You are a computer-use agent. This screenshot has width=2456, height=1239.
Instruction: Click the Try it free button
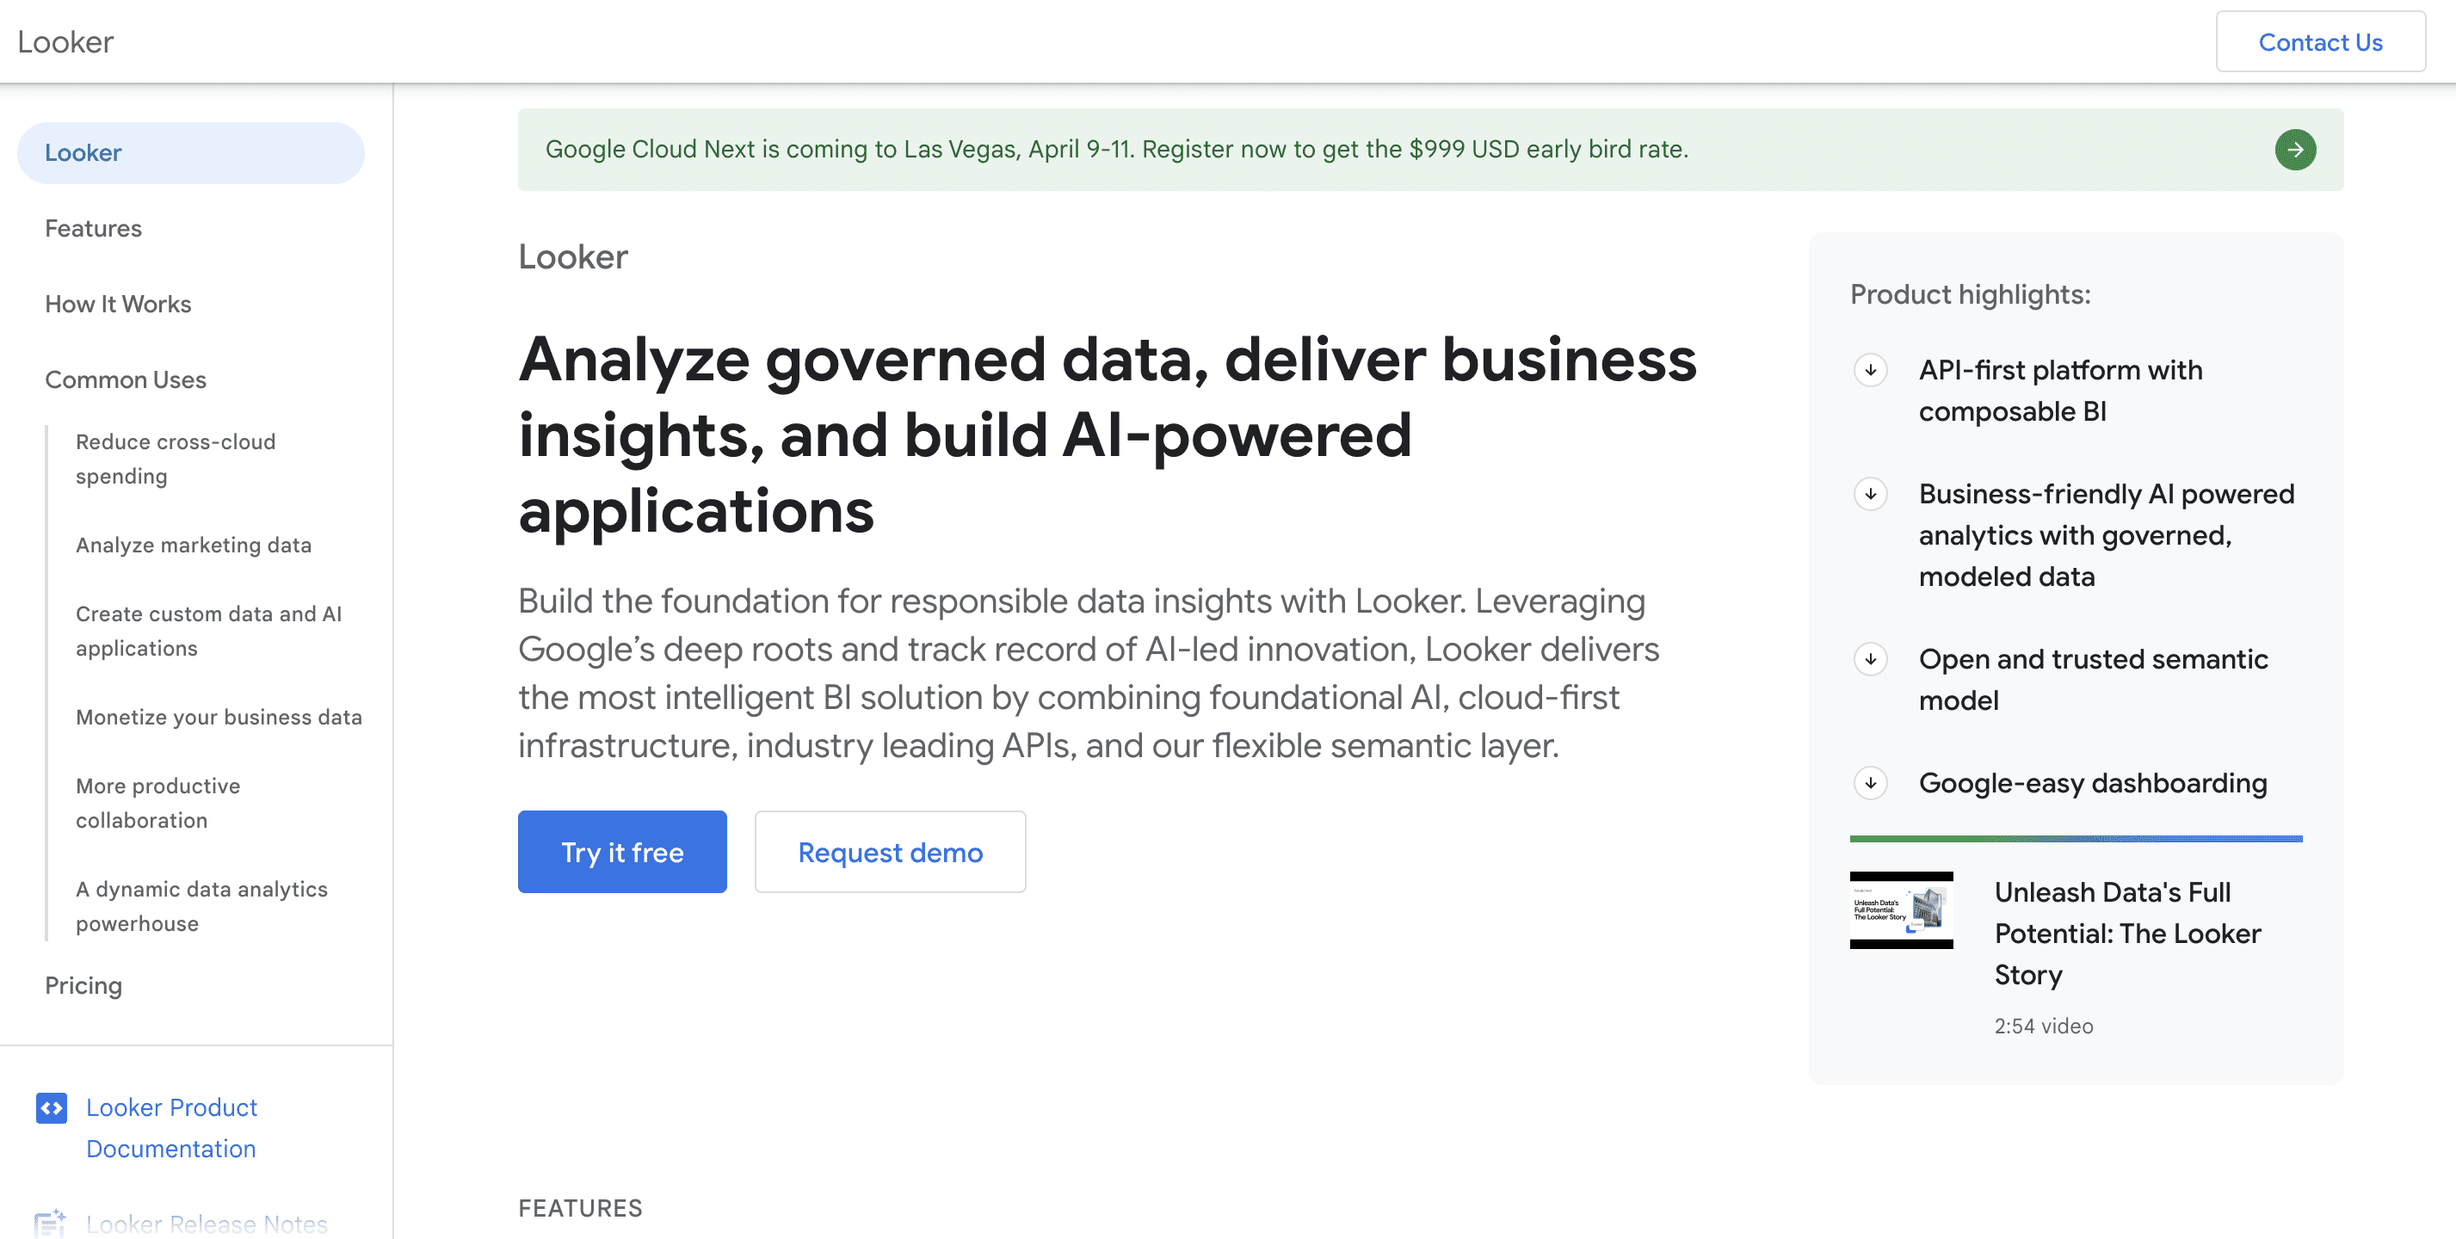point(621,852)
